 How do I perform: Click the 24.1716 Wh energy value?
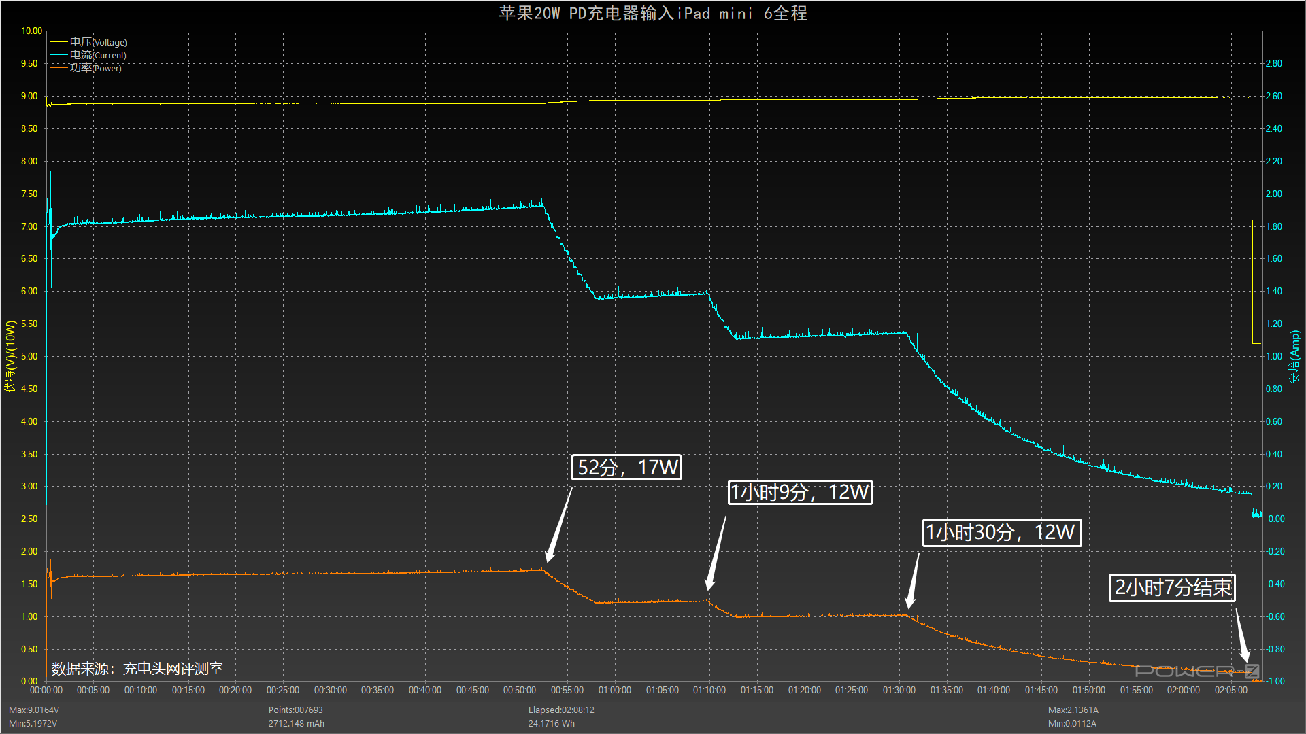[552, 724]
